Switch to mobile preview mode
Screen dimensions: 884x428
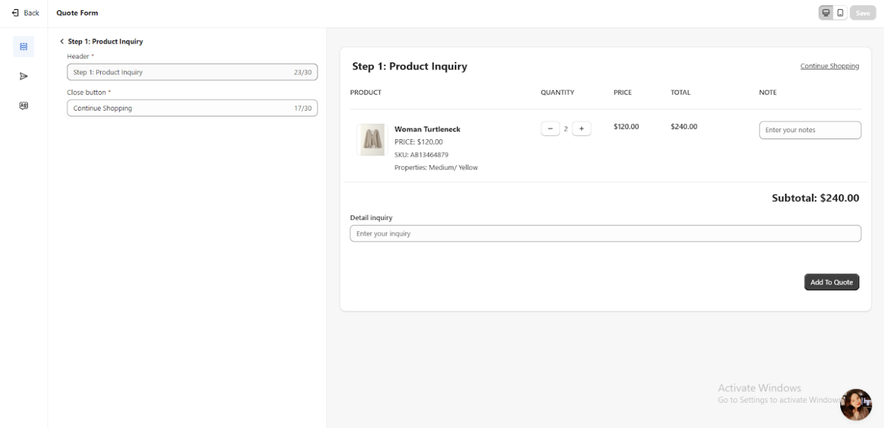(840, 13)
